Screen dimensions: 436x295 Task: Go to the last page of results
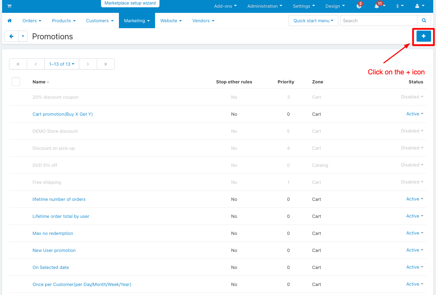tap(106, 64)
